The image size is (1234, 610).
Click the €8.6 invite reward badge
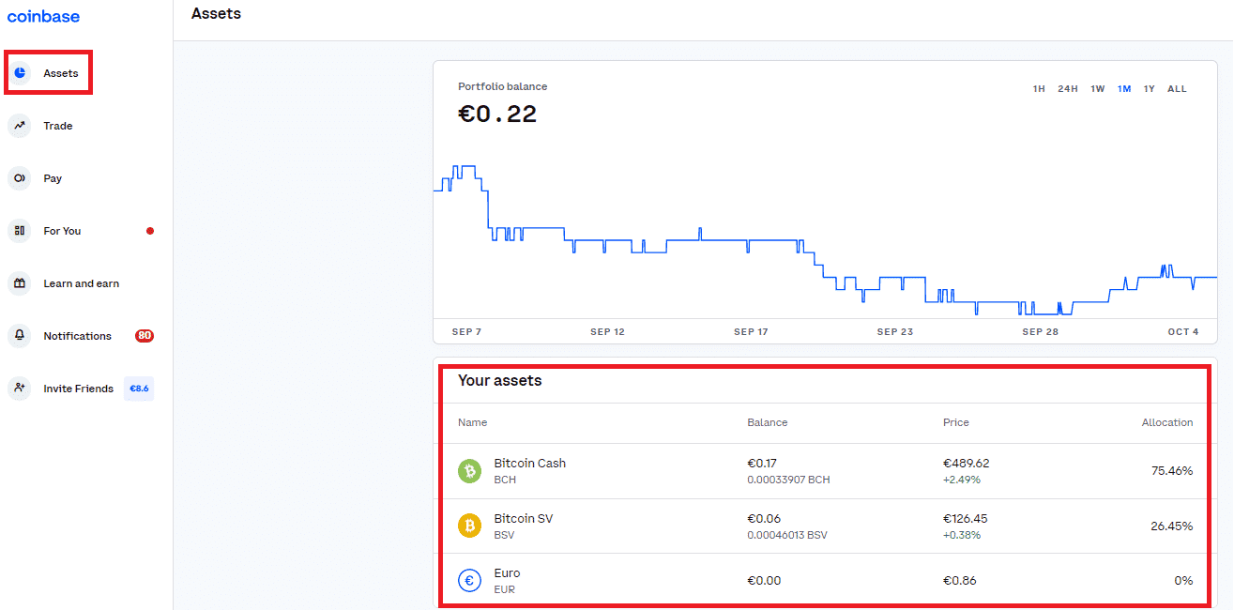139,389
